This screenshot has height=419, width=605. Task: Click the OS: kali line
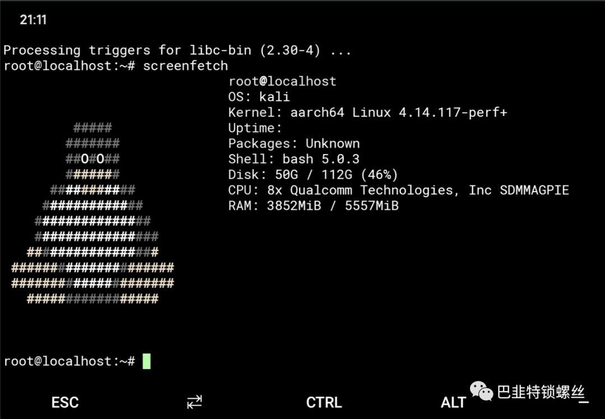click(259, 97)
